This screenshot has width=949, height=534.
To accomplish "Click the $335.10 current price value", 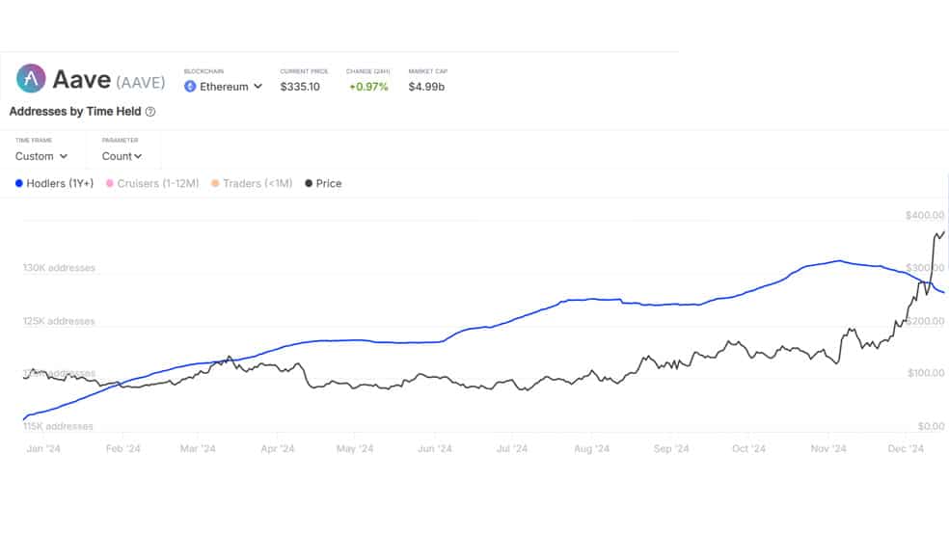I will point(300,87).
